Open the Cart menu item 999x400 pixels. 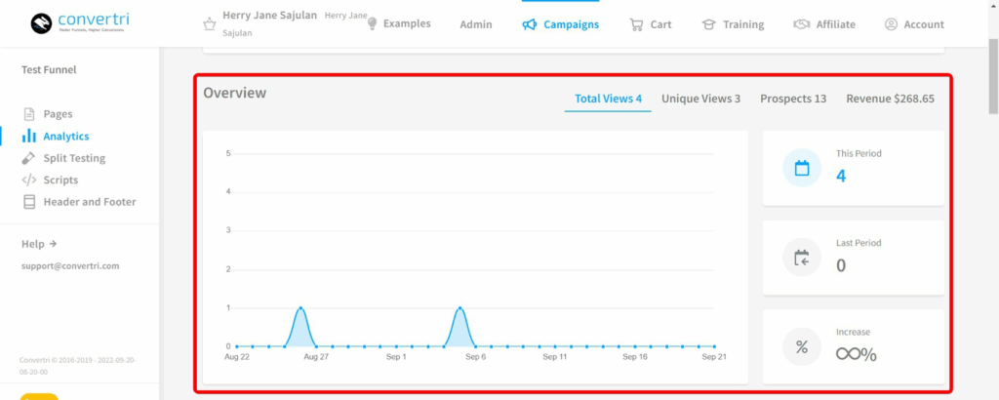(x=650, y=24)
